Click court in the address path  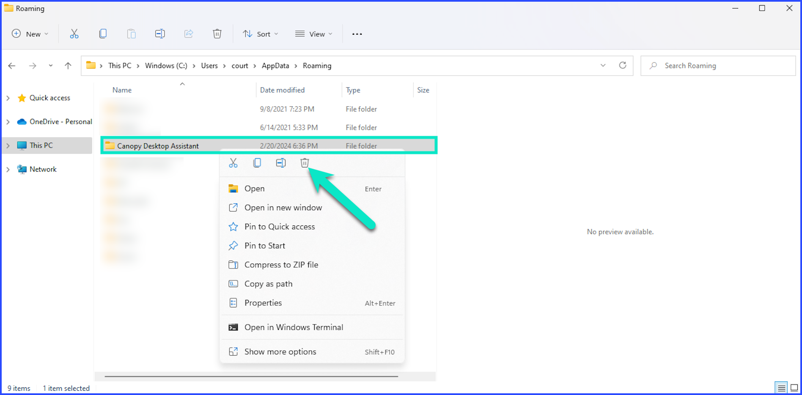point(240,66)
